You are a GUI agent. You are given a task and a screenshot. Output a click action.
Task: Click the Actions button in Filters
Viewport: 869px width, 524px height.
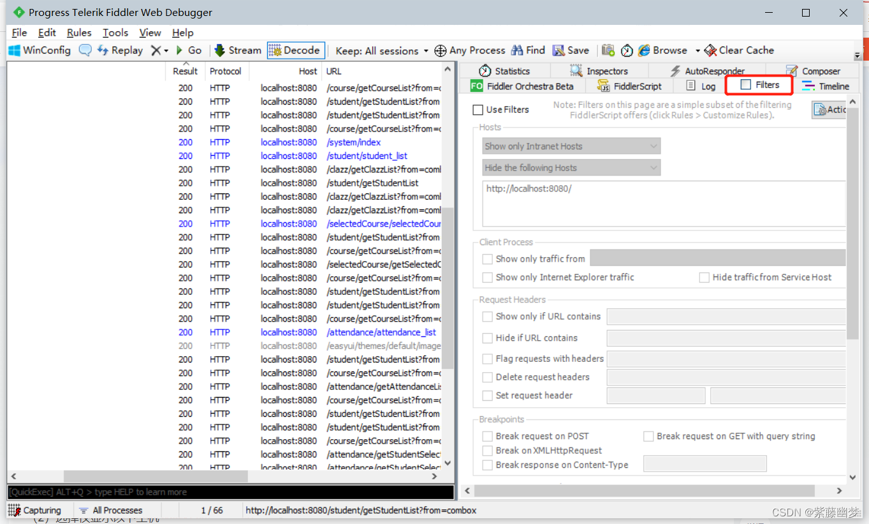point(829,110)
